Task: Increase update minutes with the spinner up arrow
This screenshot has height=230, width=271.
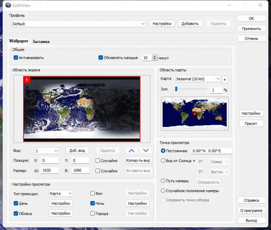Action: (154, 56)
